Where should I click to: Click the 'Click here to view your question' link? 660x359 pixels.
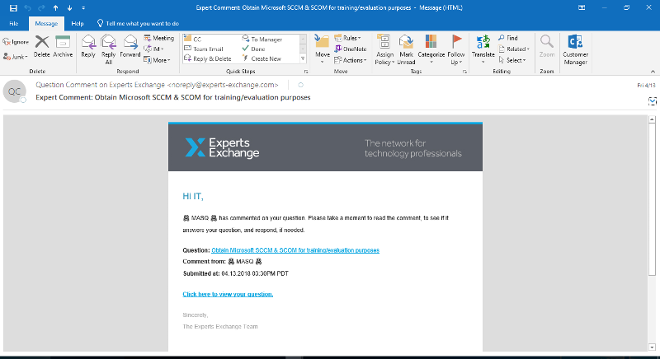click(x=228, y=294)
